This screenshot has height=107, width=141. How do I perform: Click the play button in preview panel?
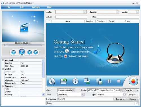coord(22,52)
